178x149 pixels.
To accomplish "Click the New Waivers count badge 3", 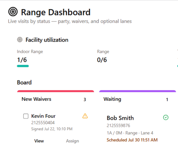I will [x=85, y=100].
